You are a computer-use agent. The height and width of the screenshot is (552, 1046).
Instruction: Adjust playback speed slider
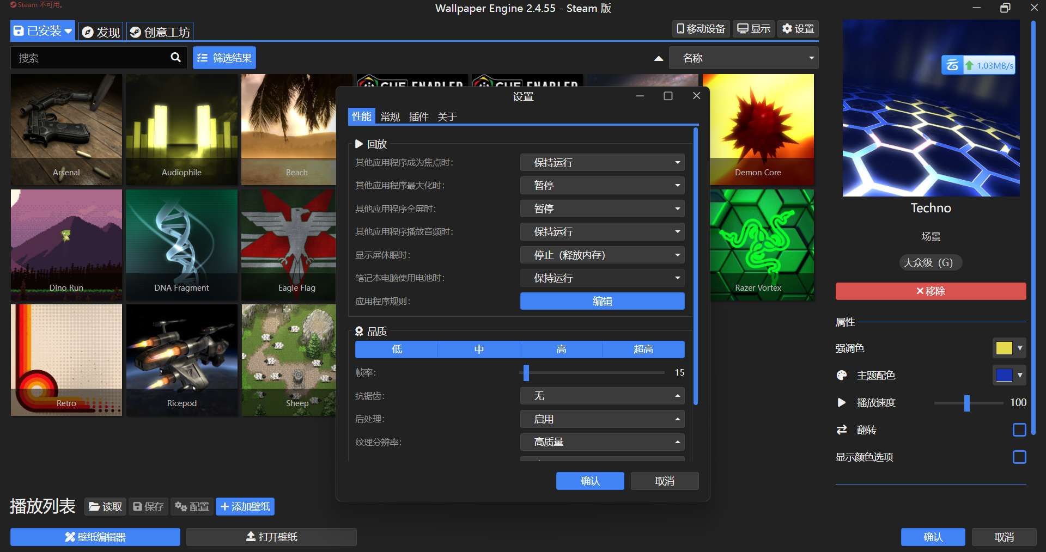[967, 403]
